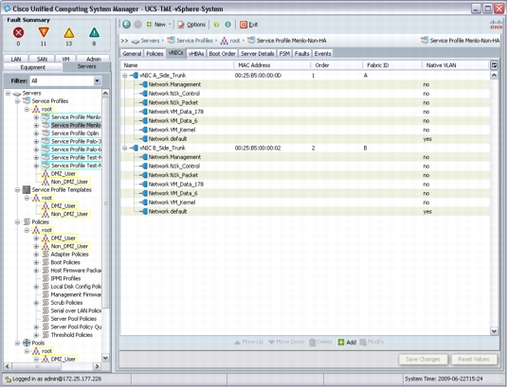Click the forward navigation gray circle icon
This screenshot has height=388, width=508.
pos(138,25)
